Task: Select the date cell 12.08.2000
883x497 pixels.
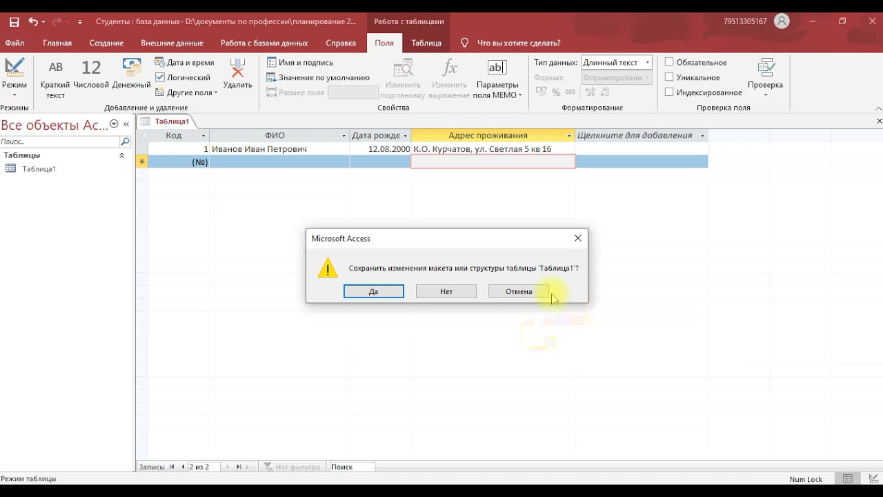Action: click(x=380, y=149)
